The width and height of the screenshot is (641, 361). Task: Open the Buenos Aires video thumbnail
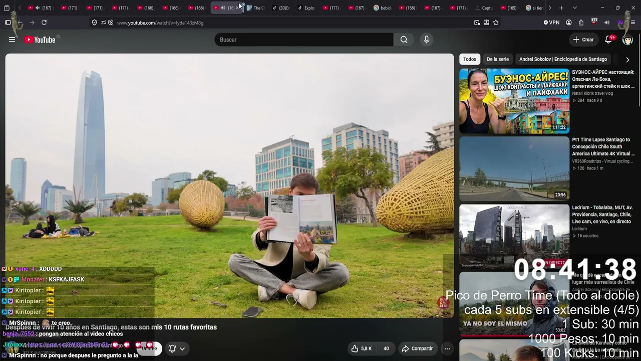coord(514,101)
